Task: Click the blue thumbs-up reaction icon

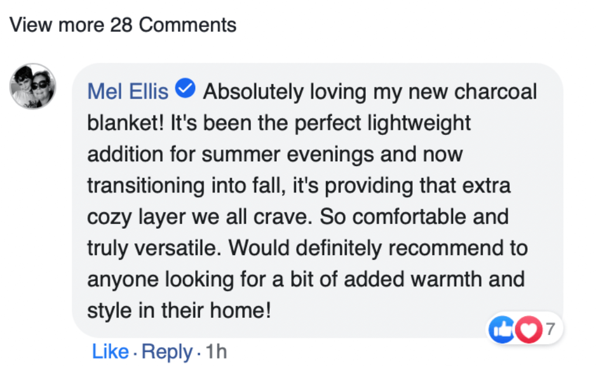Action: 500,331
